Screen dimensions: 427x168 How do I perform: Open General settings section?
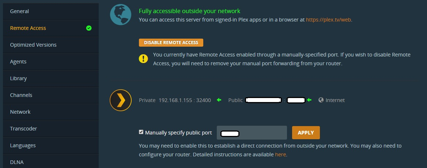point(51,11)
